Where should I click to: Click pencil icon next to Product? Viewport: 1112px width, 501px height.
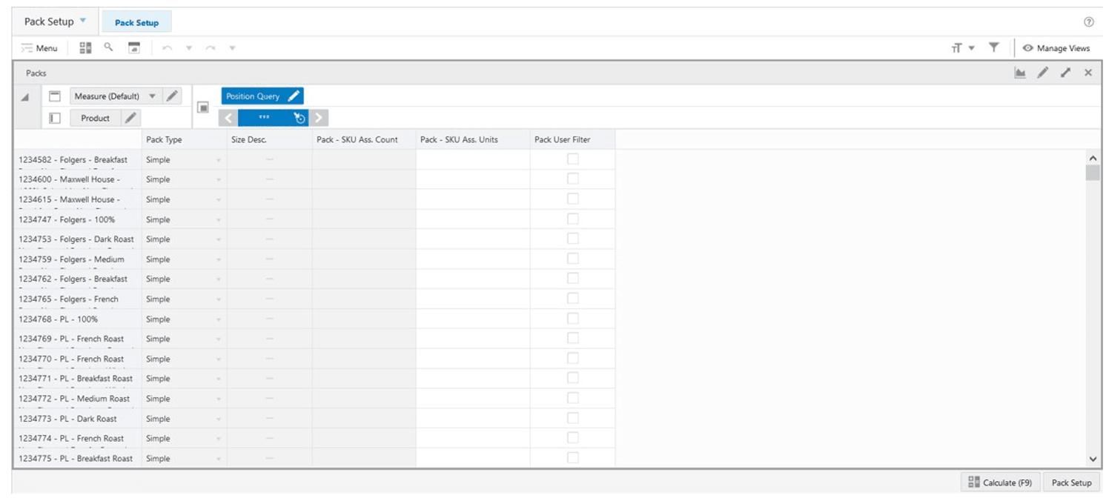point(130,118)
